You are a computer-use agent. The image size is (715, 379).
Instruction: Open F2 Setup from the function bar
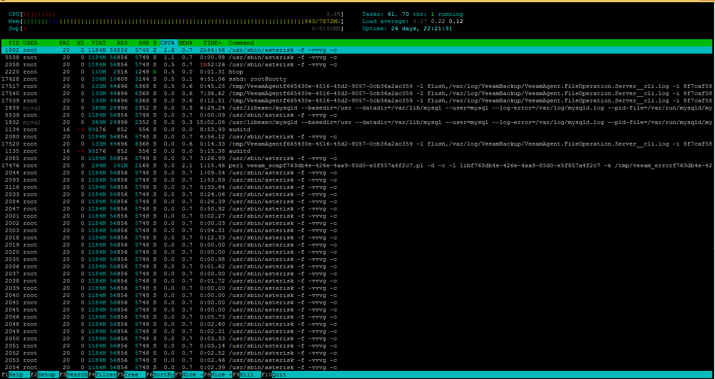(x=46, y=374)
